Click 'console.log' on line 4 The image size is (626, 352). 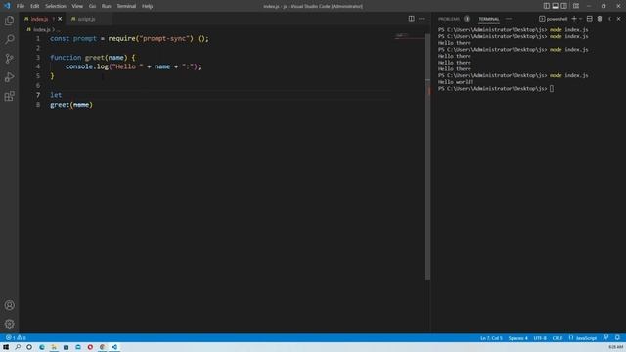tap(87, 66)
